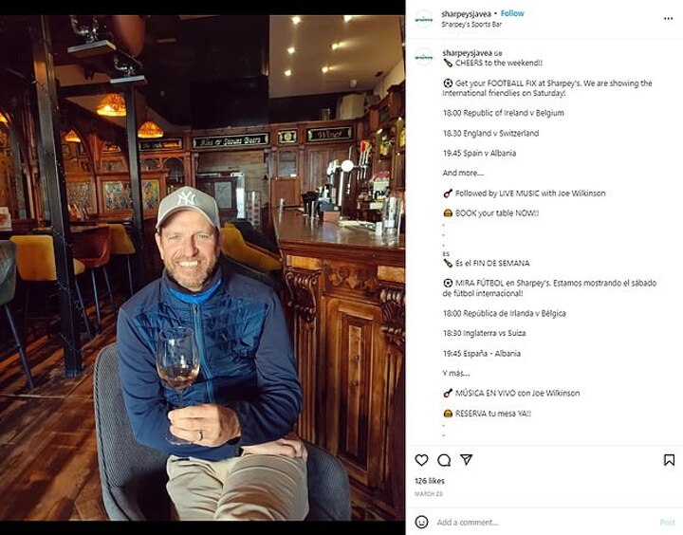The image size is (683, 535).
Task: Click the sharpeysjavea username in the caption
Action: [467, 53]
